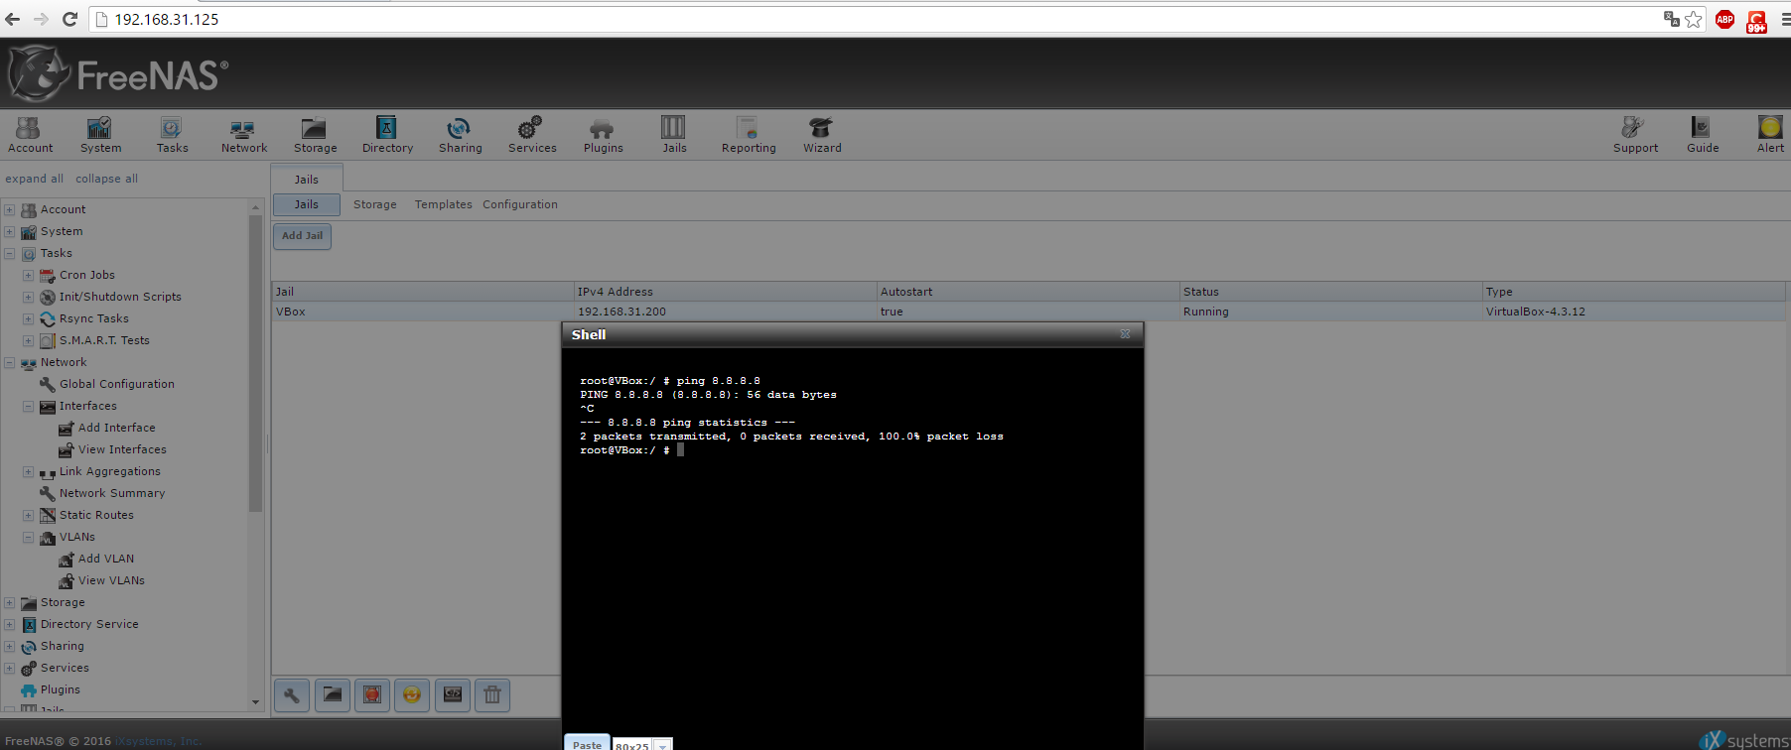The width and height of the screenshot is (1791, 750).
Task: Open Services in the top toolbar
Action: [532, 135]
